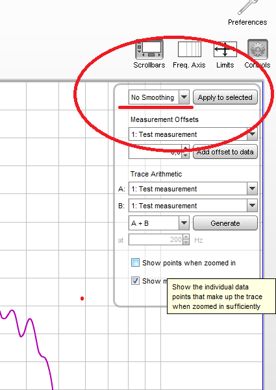
Task: Open Trace Arithmetic A measurement dropdown
Action: pyautogui.click(x=193, y=189)
